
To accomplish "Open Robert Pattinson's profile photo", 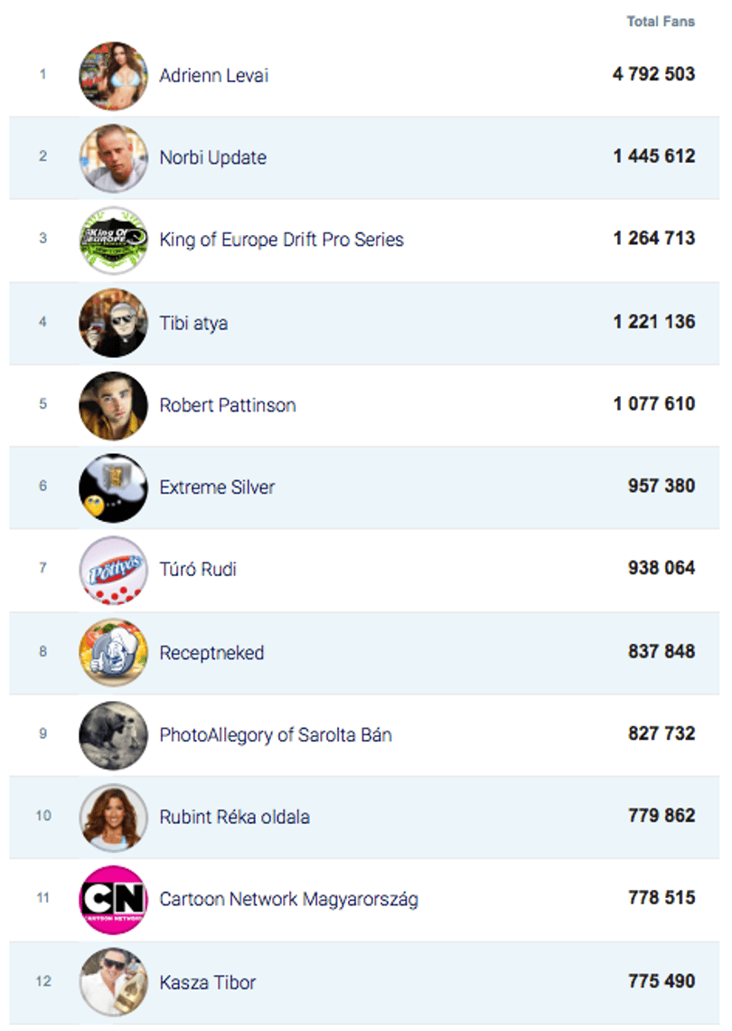I will pos(113,405).
